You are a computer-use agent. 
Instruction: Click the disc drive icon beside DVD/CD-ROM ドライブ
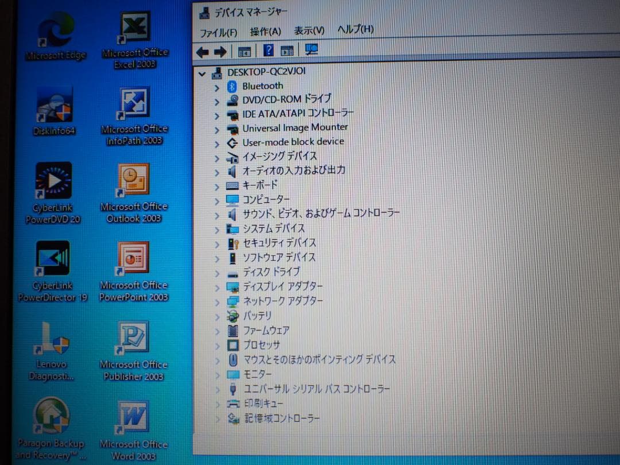pos(232,100)
